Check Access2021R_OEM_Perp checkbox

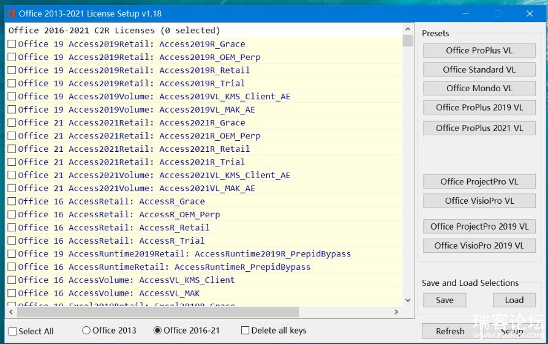12,135
